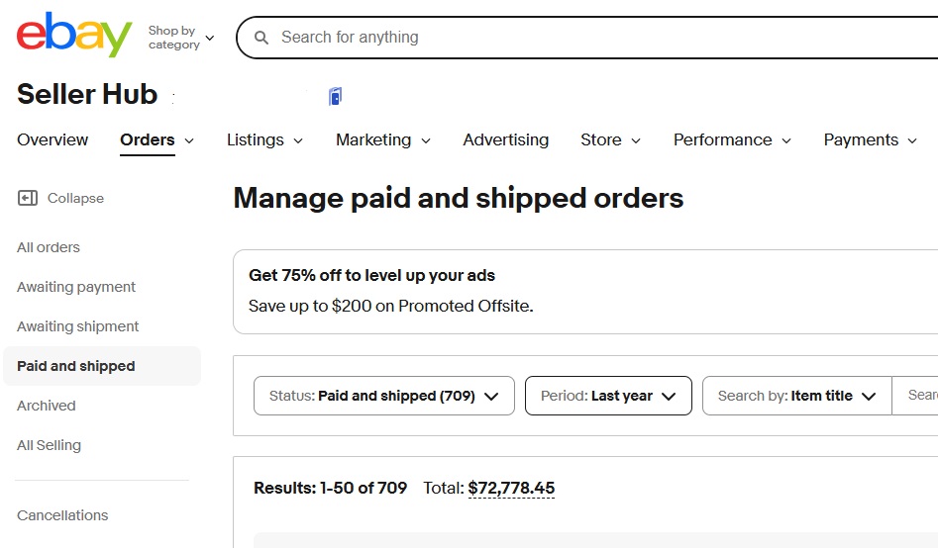Image resolution: width=938 pixels, height=548 pixels.
Task: Open the Archived orders link
Action: pos(47,406)
